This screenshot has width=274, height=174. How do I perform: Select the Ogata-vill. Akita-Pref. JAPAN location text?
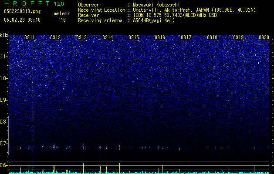pos(194,10)
